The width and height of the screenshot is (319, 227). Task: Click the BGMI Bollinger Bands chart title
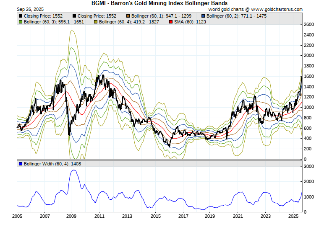(x=159, y=3)
